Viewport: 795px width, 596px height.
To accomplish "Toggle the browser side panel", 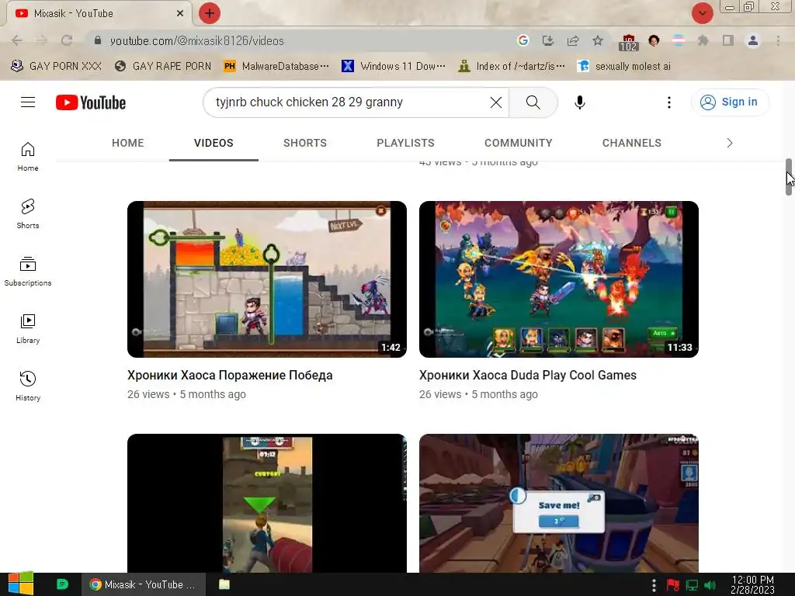I will click(728, 40).
